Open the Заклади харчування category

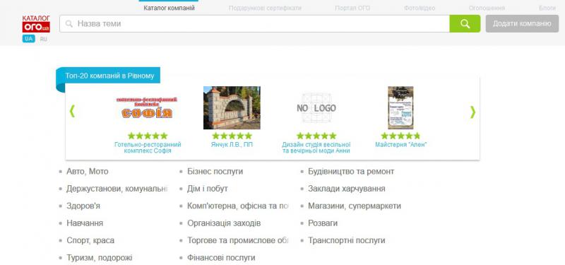tap(347, 189)
